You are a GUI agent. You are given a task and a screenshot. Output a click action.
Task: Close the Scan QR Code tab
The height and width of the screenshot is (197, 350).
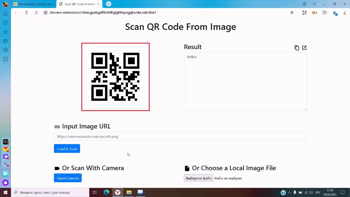pyautogui.click(x=98, y=4)
